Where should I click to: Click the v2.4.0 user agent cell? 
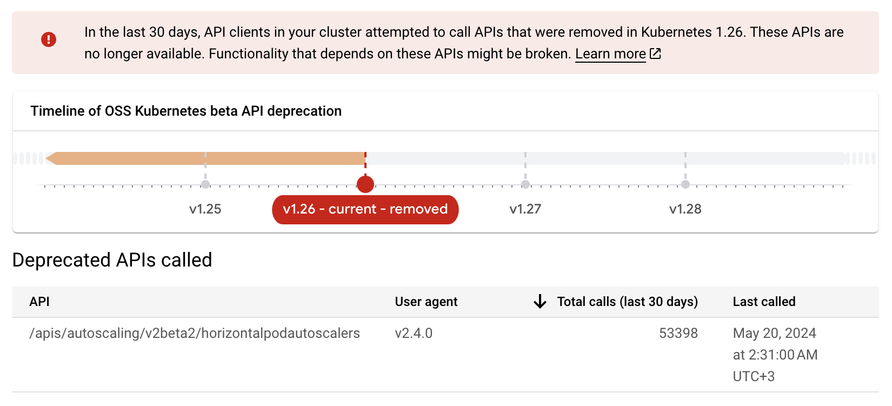pos(414,333)
